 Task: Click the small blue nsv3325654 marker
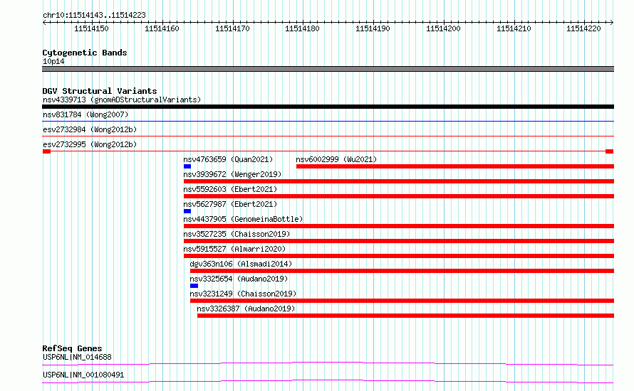(x=194, y=286)
